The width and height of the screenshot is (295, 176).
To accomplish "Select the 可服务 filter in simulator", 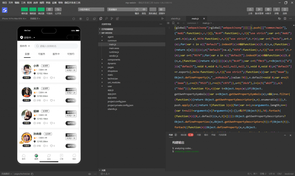I will (x=41, y=54).
